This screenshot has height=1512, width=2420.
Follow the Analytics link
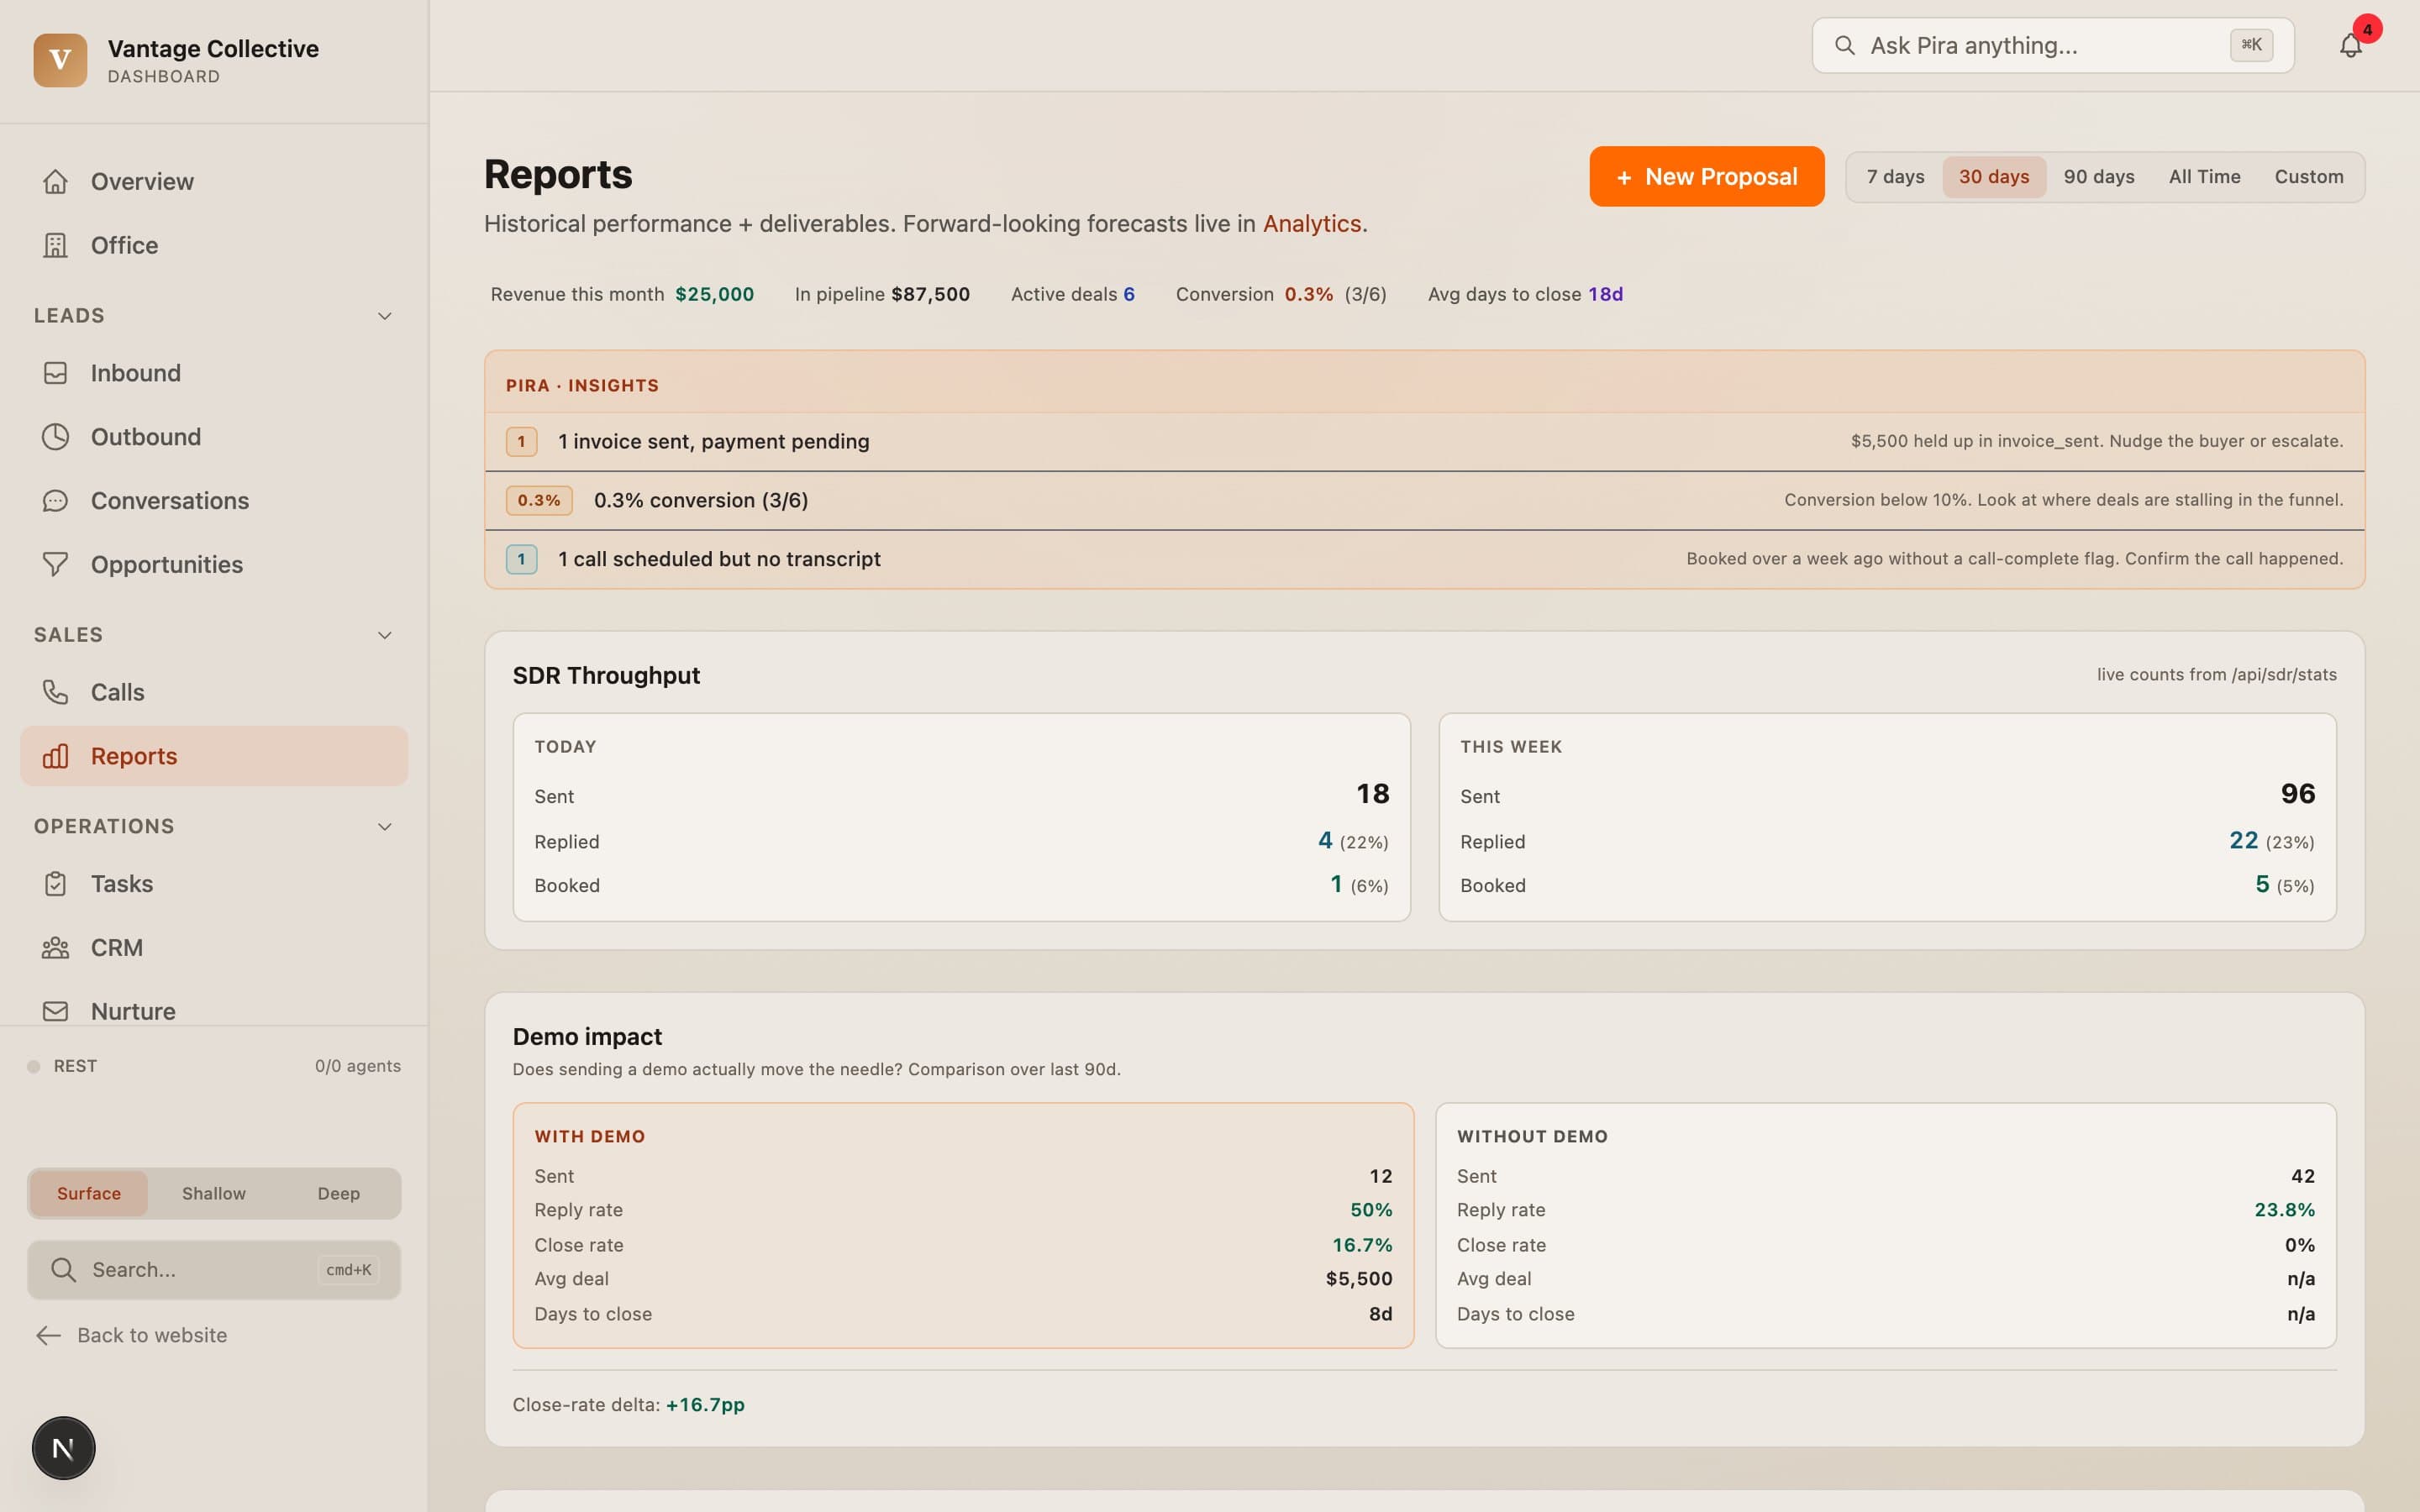coord(1311,224)
